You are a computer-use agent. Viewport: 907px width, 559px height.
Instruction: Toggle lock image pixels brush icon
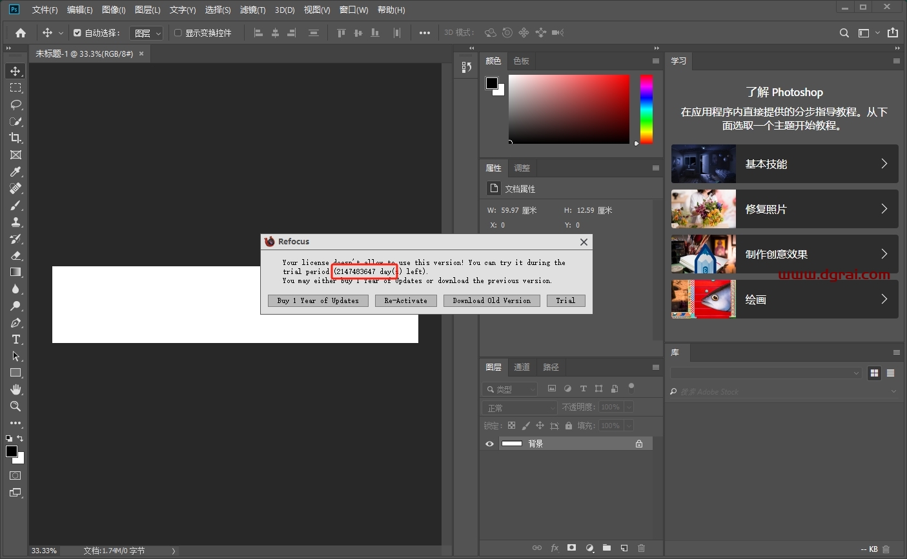(x=525, y=426)
